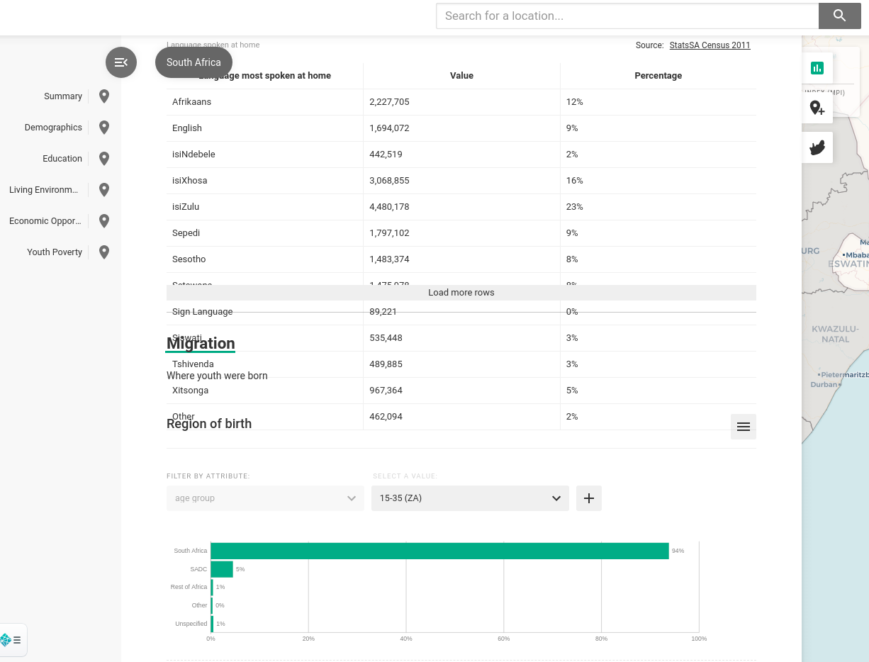Image resolution: width=869 pixels, height=662 pixels.
Task: Click the add filter plus icon
Action: (588, 498)
